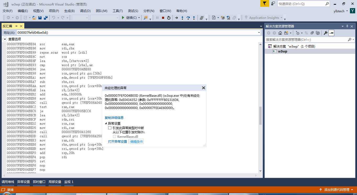The width and height of the screenshot is (357, 195).
Task: Pin the Solution Explorer panel
Action: pos(347,26)
